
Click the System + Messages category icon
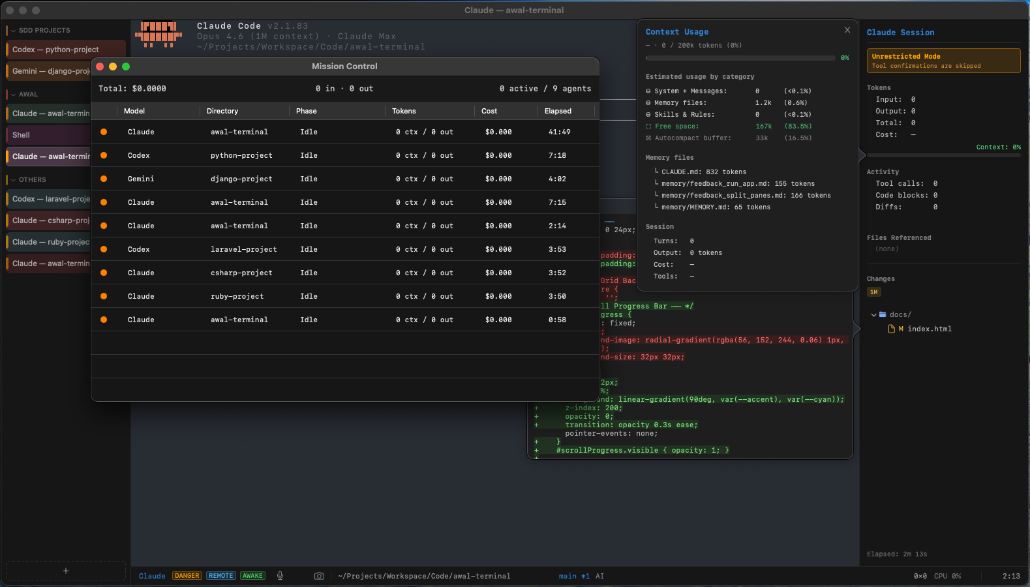648,91
